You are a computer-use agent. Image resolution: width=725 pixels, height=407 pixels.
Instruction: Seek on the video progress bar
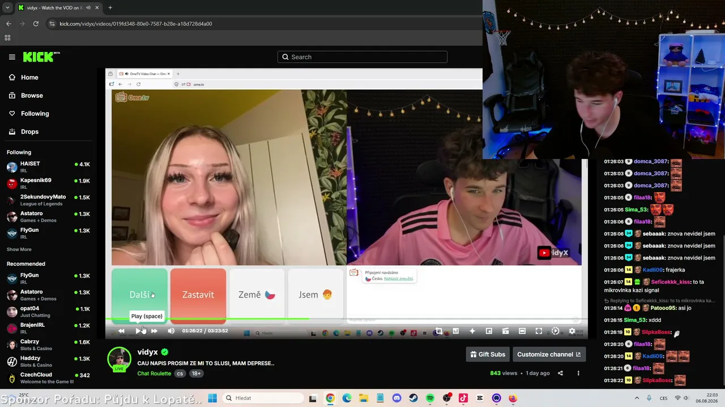(x=347, y=320)
